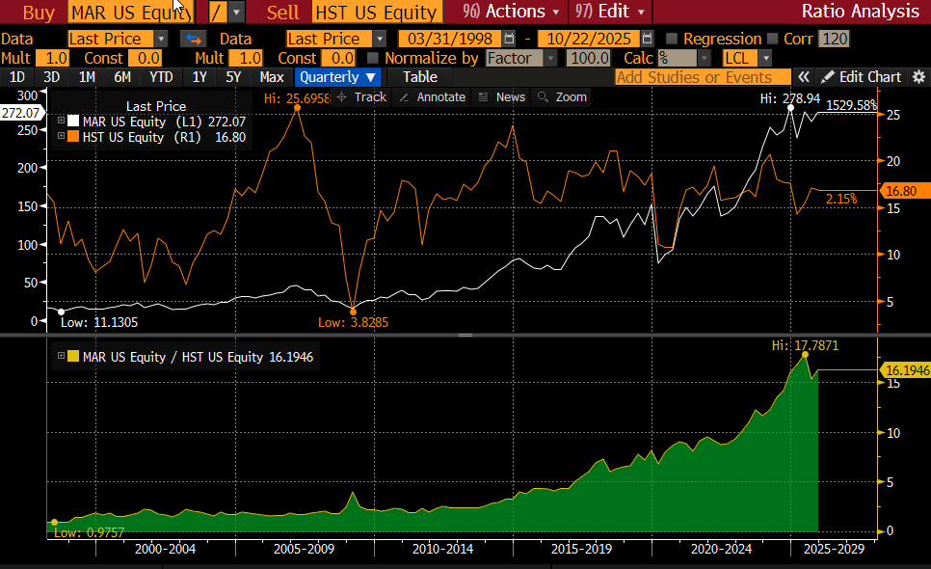Check the Normalize by option
The image size is (931, 569).
[374, 59]
